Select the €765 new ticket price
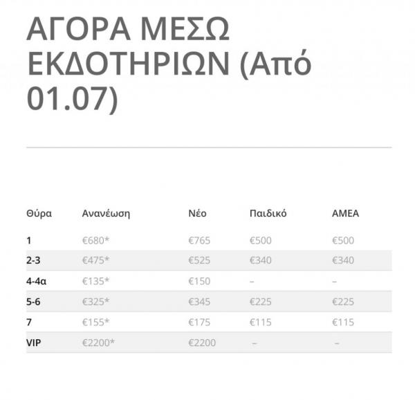This screenshot has width=415, height=400. (199, 240)
